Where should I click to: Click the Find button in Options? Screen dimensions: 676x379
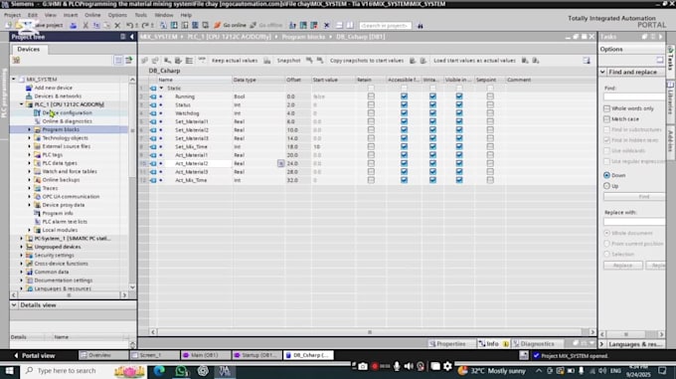(x=634, y=197)
